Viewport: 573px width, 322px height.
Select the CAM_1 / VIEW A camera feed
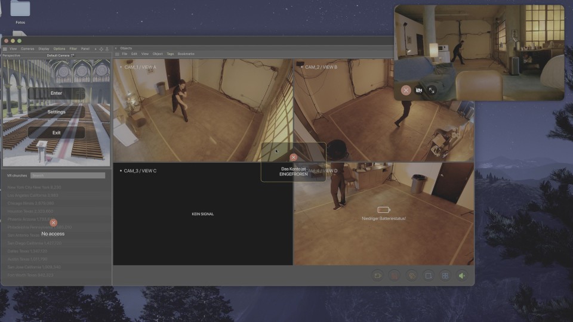tap(203, 110)
